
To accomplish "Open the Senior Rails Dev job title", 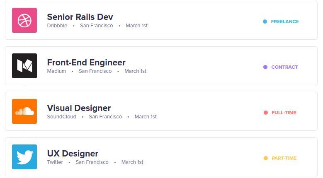I will (80, 17).
